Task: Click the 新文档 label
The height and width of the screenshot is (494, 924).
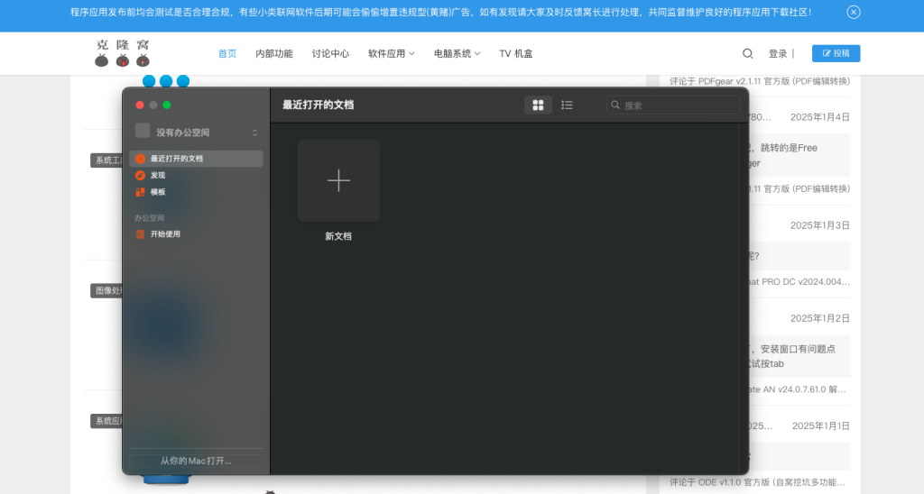Action: point(338,236)
